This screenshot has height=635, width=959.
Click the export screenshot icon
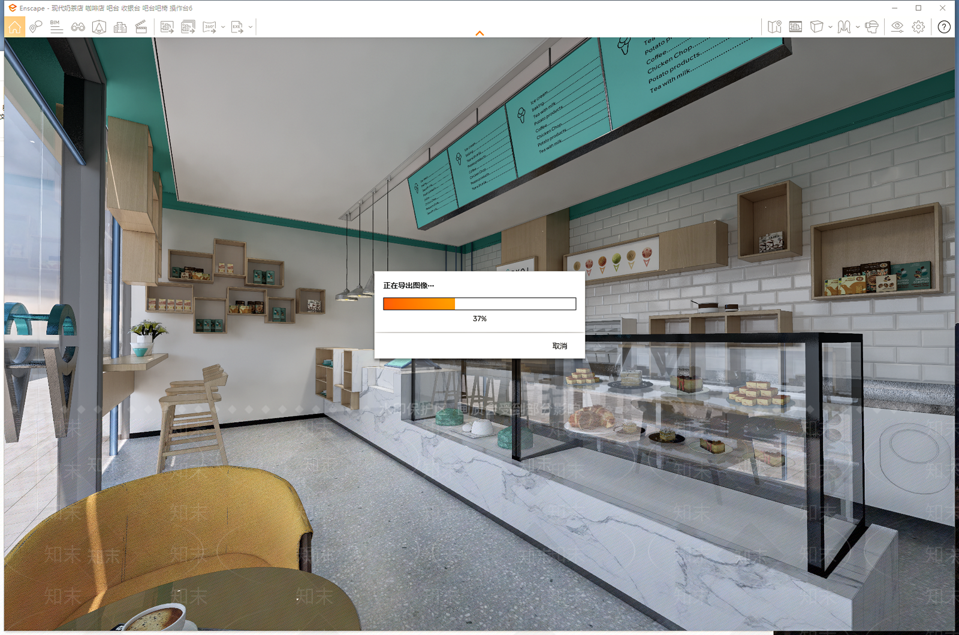167,27
